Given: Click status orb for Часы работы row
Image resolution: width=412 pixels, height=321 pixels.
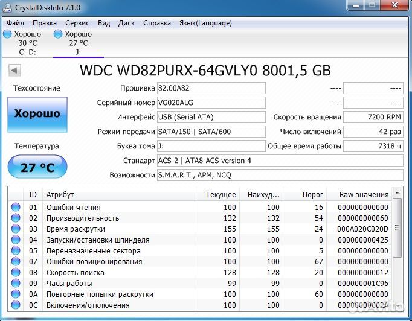Looking at the screenshot, I should click(x=16, y=283).
